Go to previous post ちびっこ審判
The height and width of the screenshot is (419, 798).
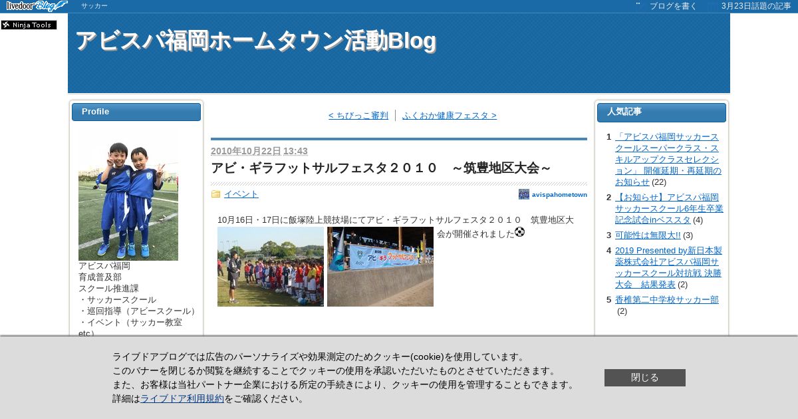click(358, 116)
